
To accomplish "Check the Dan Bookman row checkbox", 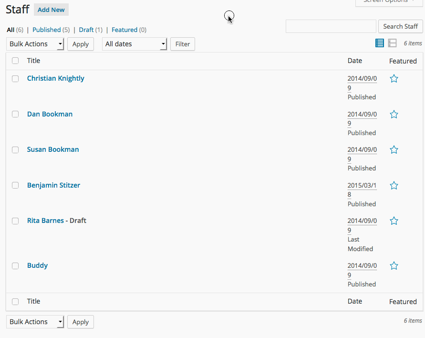I will tap(15, 114).
